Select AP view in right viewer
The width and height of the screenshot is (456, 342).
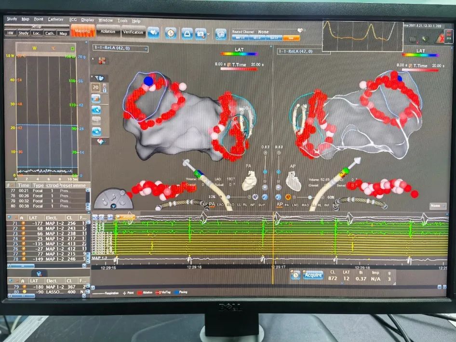[x=279, y=204]
